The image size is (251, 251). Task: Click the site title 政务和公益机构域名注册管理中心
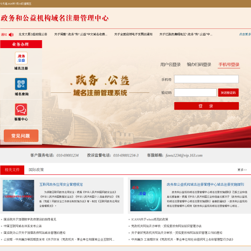(55, 18)
